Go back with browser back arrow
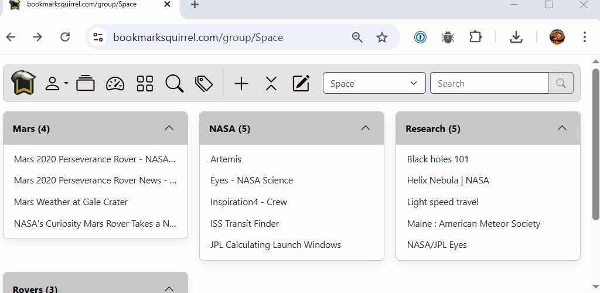 click(x=11, y=37)
